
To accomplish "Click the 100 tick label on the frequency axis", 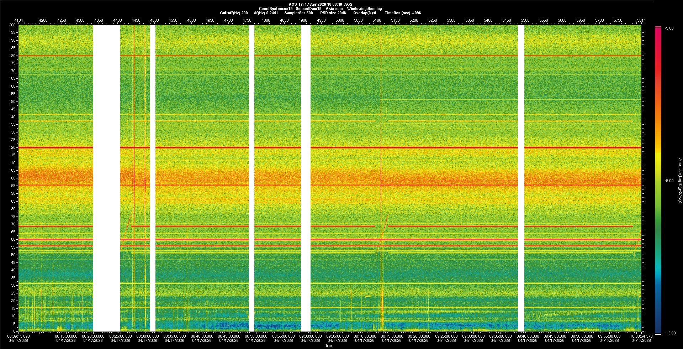I will pyautogui.click(x=12, y=178).
